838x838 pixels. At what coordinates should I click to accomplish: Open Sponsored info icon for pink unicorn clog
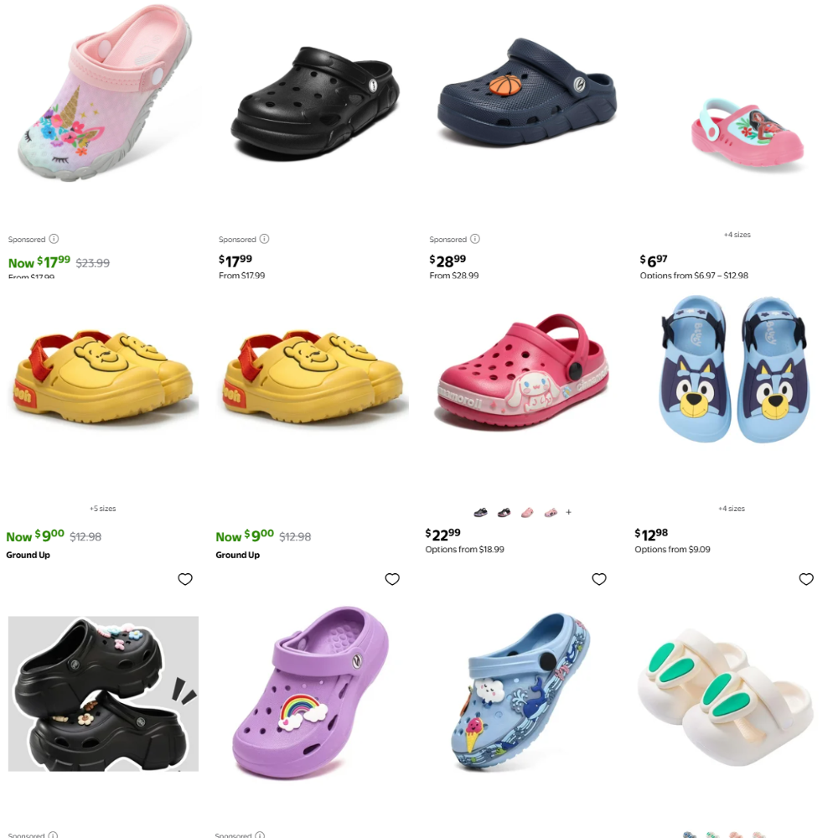coord(54,239)
